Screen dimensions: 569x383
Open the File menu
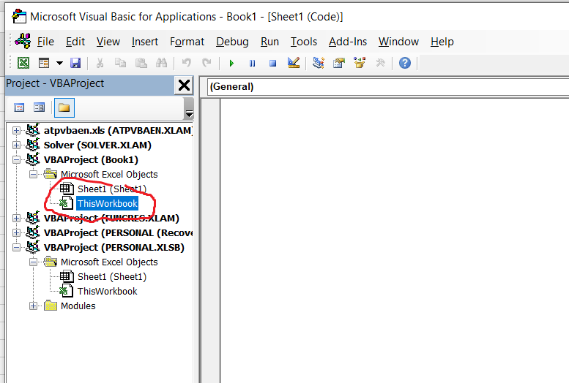point(45,42)
